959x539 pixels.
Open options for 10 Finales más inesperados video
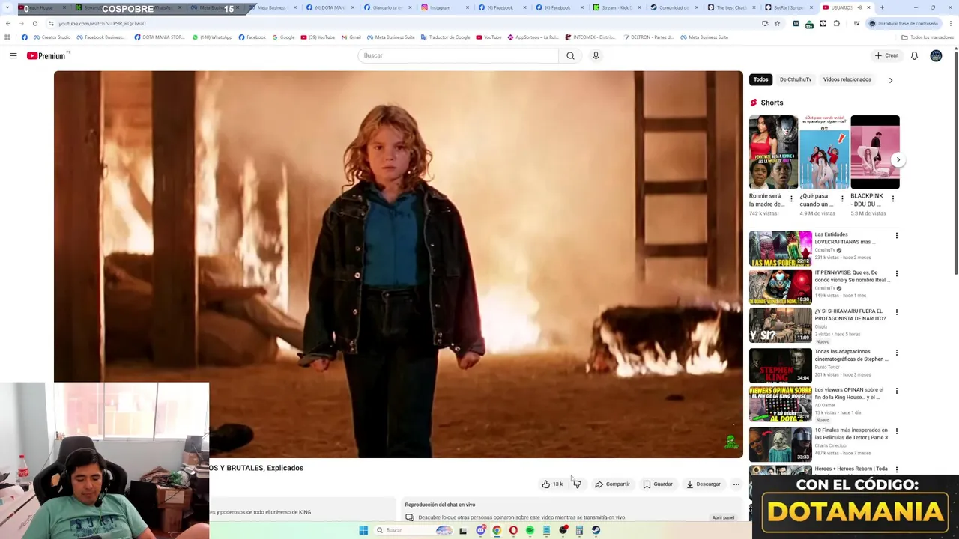896,431
